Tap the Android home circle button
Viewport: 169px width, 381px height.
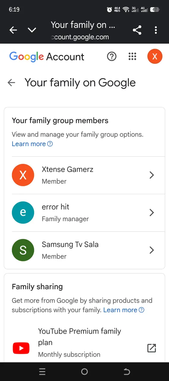pyautogui.click(x=84, y=371)
